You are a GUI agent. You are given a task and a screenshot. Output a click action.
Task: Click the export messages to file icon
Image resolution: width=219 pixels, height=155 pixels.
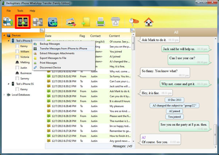[x=86, y=22]
